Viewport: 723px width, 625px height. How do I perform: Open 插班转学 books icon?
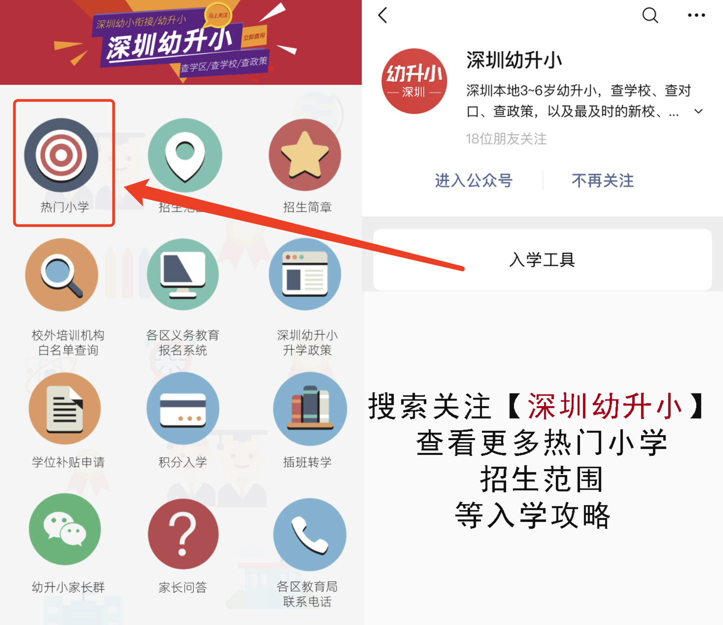pyautogui.click(x=310, y=409)
